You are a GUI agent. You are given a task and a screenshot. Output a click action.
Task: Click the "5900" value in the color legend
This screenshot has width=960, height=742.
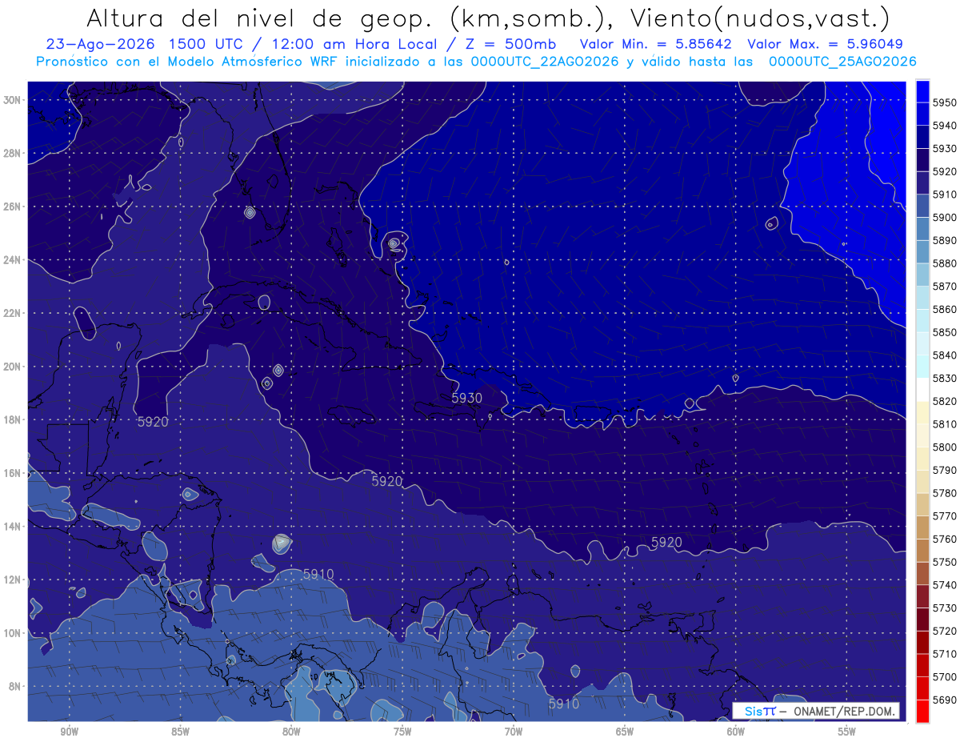coord(944,217)
